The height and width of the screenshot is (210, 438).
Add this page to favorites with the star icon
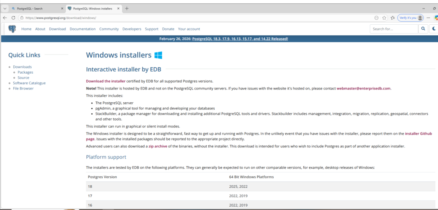pos(384,18)
